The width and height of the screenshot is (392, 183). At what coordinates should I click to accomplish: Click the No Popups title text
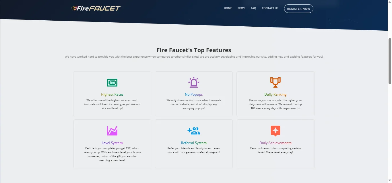(194, 95)
